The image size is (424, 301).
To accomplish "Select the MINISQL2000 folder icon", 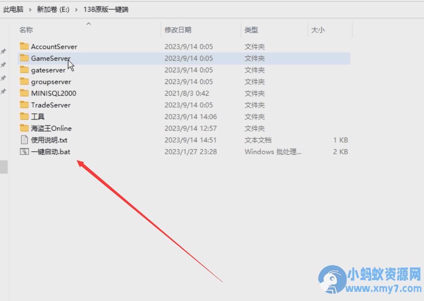I will point(24,93).
